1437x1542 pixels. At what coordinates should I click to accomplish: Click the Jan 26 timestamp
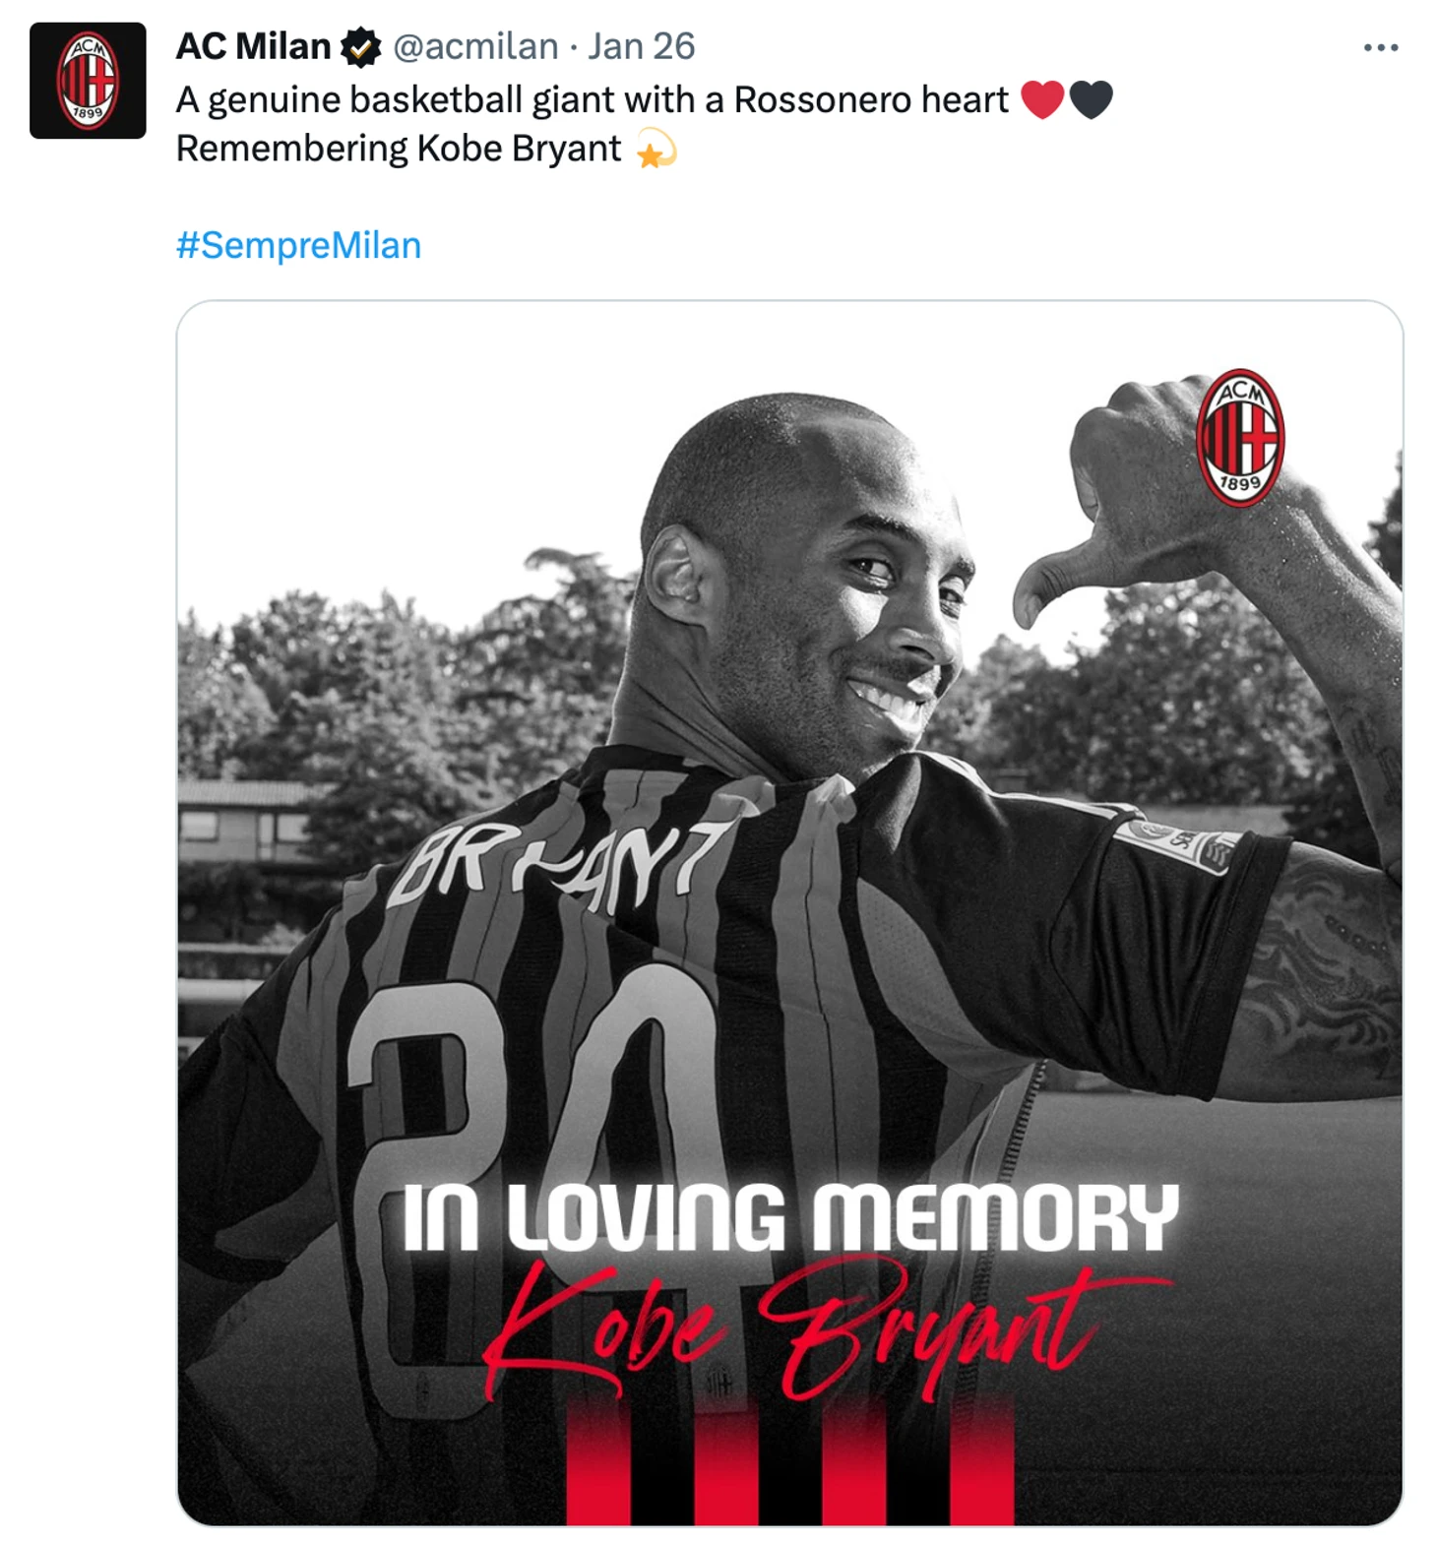pyautogui.click(x=642, y=46)
